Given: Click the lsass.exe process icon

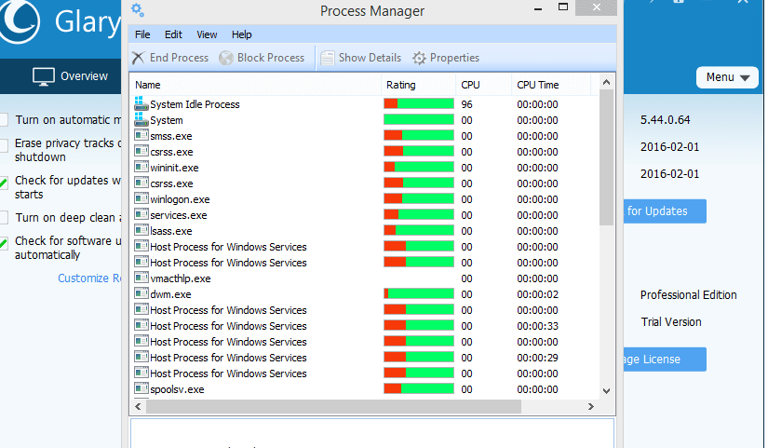Looking at the screenshot, I should tap(141, 230).
